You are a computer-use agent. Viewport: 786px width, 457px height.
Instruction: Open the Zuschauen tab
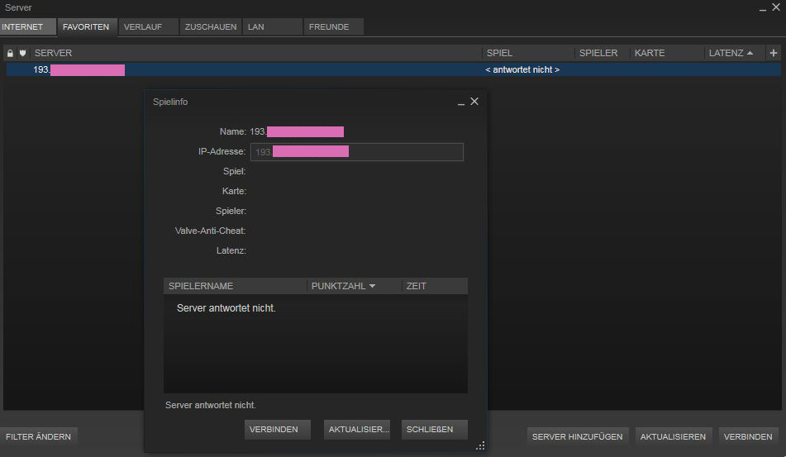pyautogui.click(x=211, y=26)
